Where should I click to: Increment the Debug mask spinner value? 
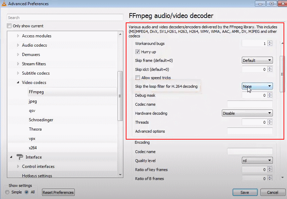(x=269, y=94)
